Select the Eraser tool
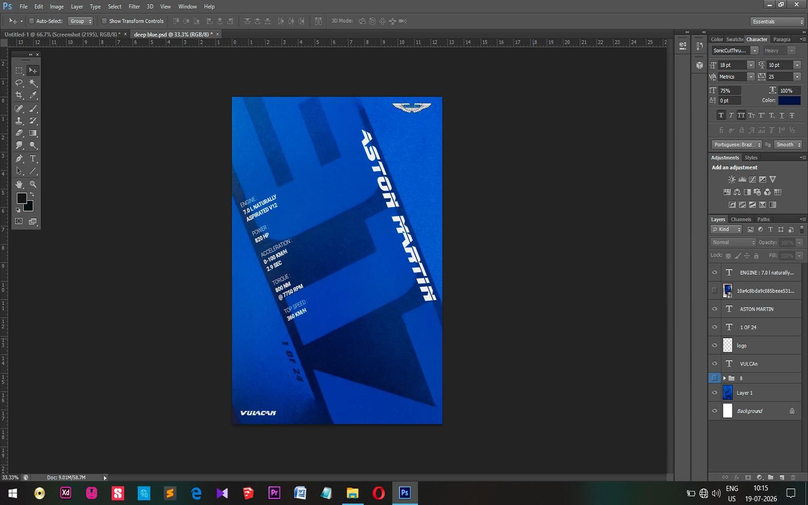This screenshot has height=505, width=808. (x=19, y=133)
